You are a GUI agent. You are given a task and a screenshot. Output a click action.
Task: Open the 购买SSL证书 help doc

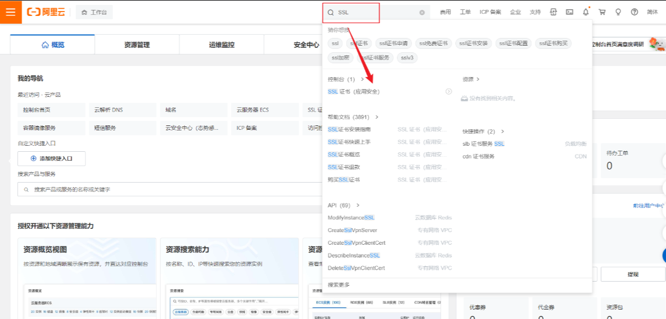coord(344,180)
